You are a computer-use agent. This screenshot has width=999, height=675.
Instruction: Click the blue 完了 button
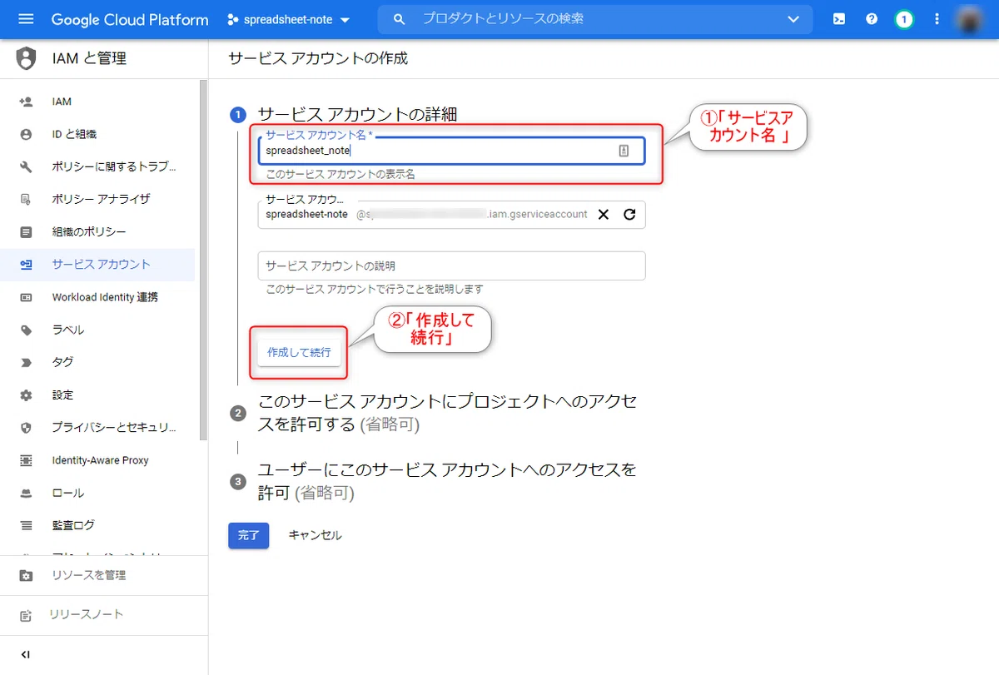point(248,535)
